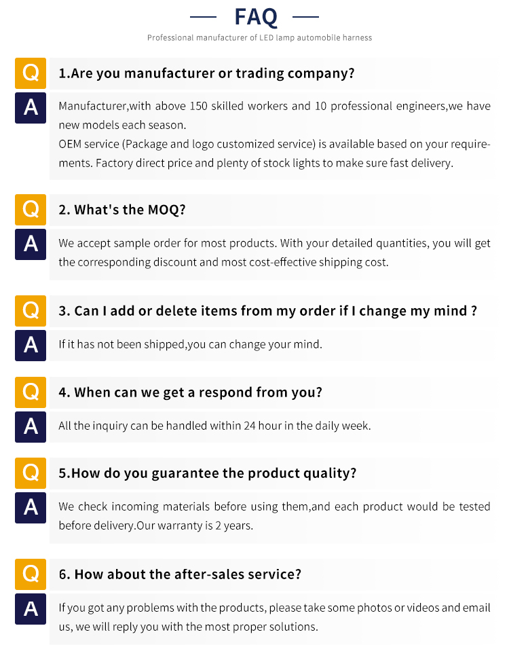Screen dimensions: 509x664
Task: Expand question 3 about adding or deleting order items
Action: tap(267, 311)
